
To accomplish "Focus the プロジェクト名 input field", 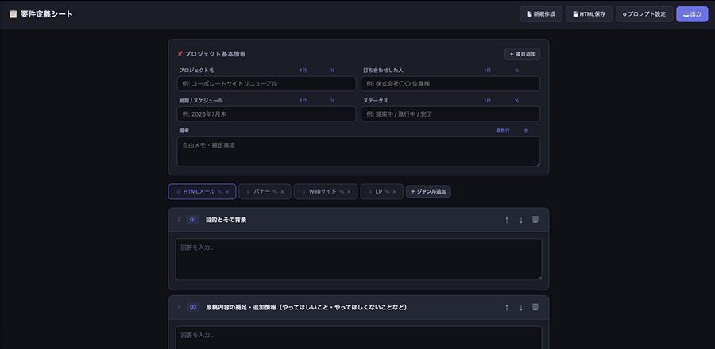I will pos(266,84).
